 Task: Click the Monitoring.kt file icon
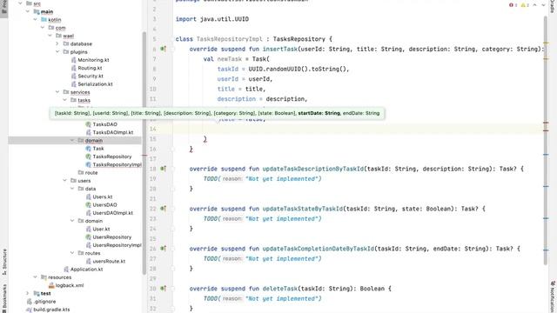[73, 60]
